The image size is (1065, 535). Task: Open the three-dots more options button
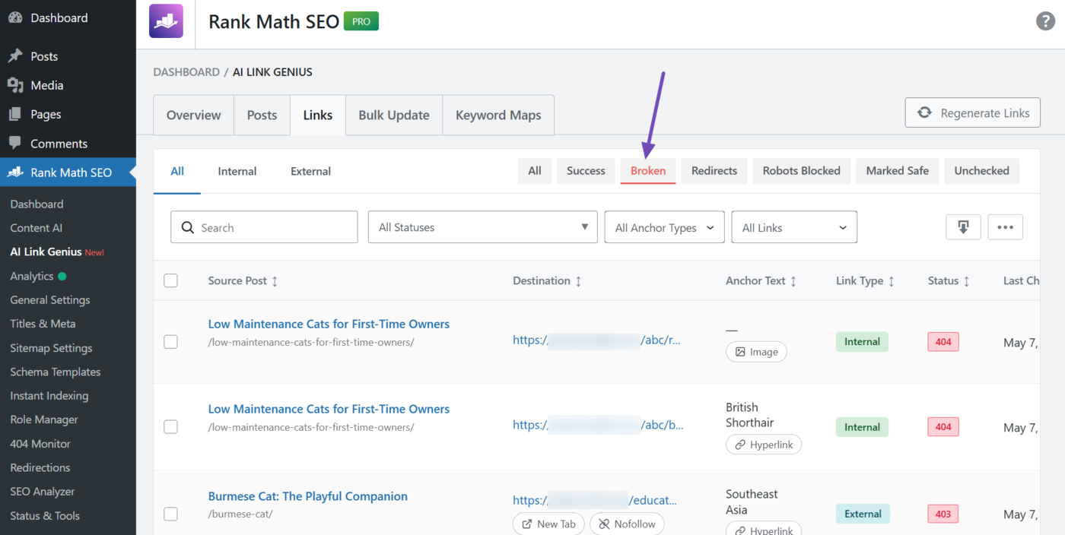[1005, 227]
